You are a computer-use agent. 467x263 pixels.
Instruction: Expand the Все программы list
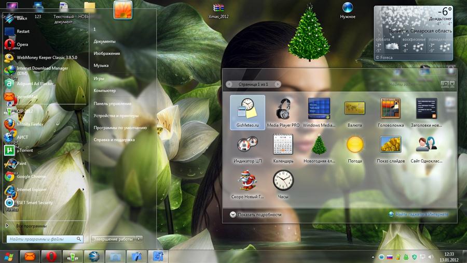click(x=31, y=226)
